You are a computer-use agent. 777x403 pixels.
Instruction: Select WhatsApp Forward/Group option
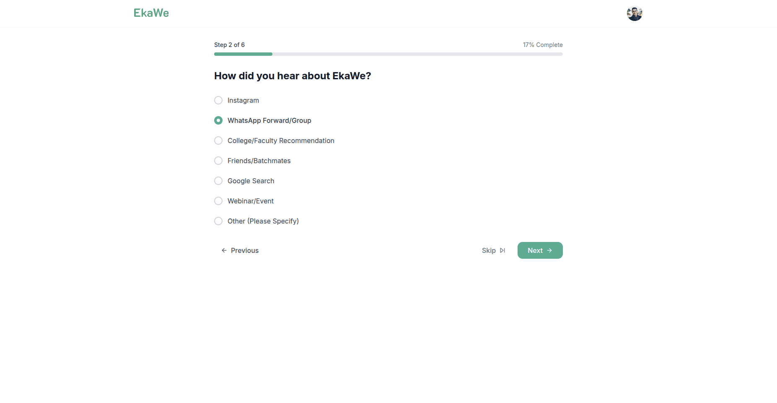pos(218,120)
